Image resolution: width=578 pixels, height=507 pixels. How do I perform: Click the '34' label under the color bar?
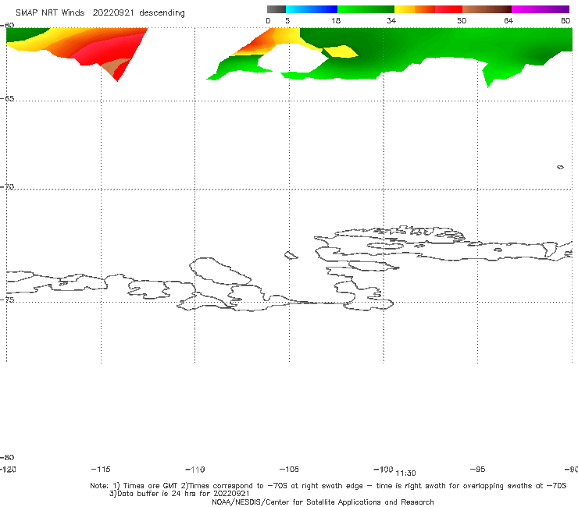[x=391, y=20]
